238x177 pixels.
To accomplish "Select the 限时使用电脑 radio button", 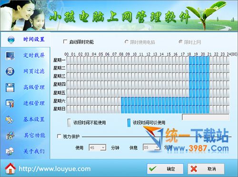I will click(x=127, y=42).
